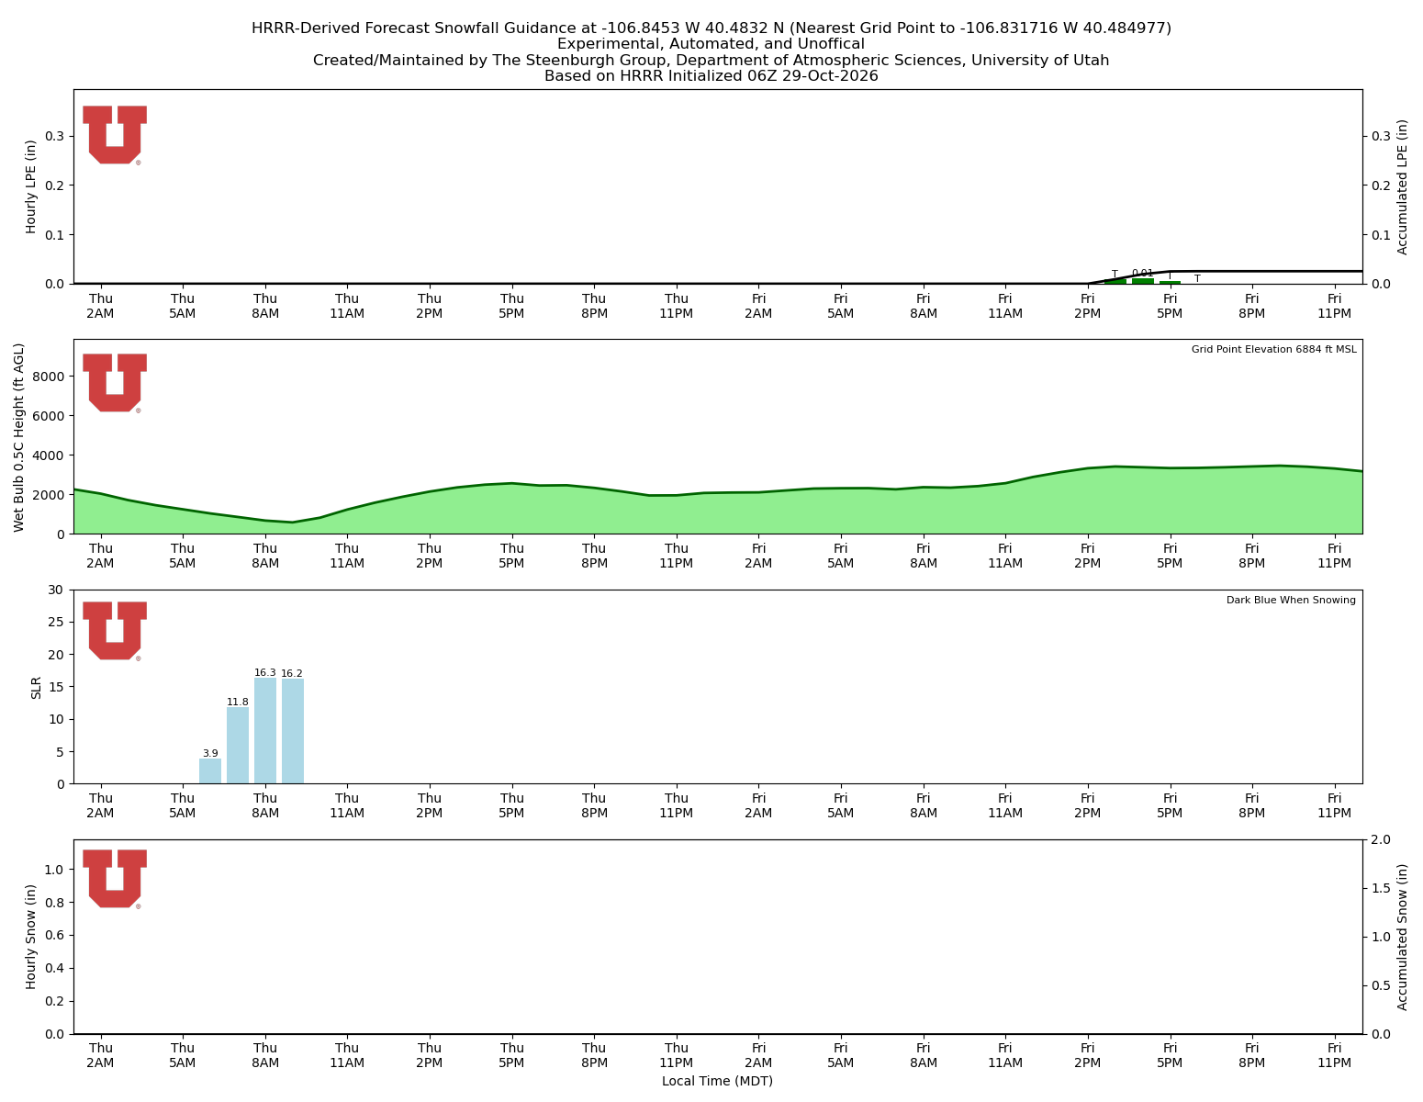This screenshot has height=1102, width=1423.
Task: Click the Utah logo in the SLR panel
Action: [x=115, y=631]
